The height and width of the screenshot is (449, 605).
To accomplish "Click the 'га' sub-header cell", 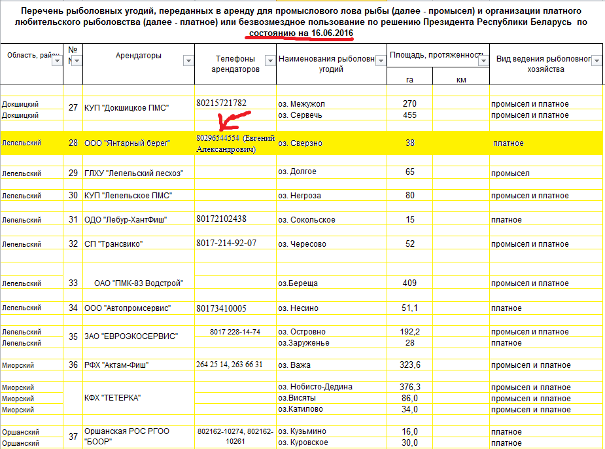I will pyautogui.click(x=409, y=79).
